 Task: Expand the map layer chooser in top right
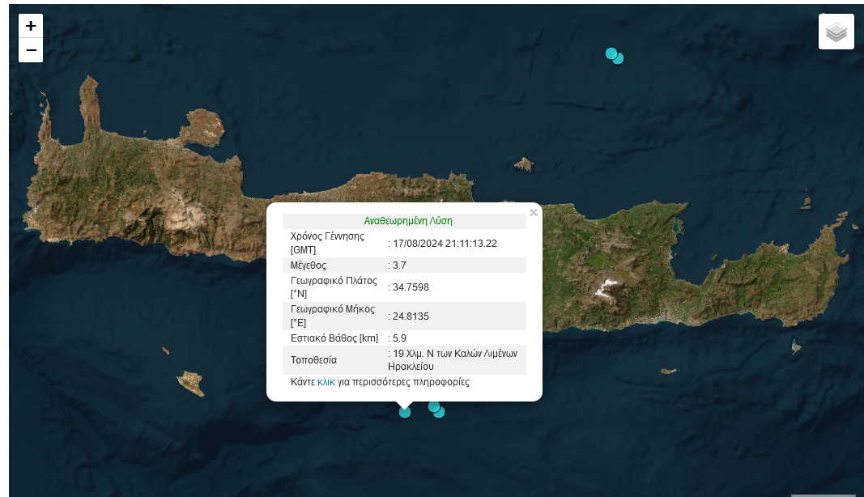coord(836,31)
